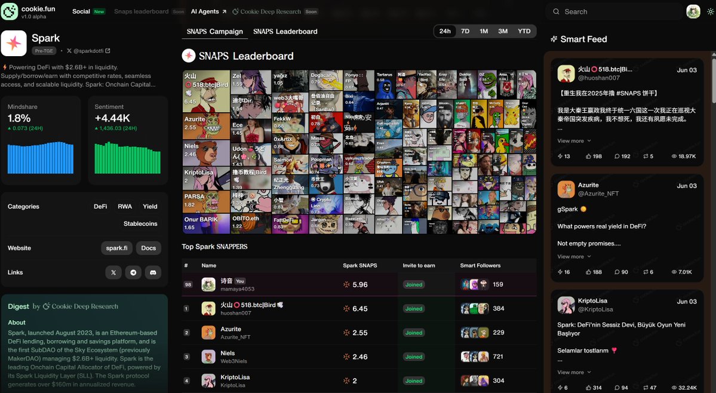Open the Onur BARIK leaderboard tile
Viewport: 716px width, 393px height.
(x=207, y=223)
